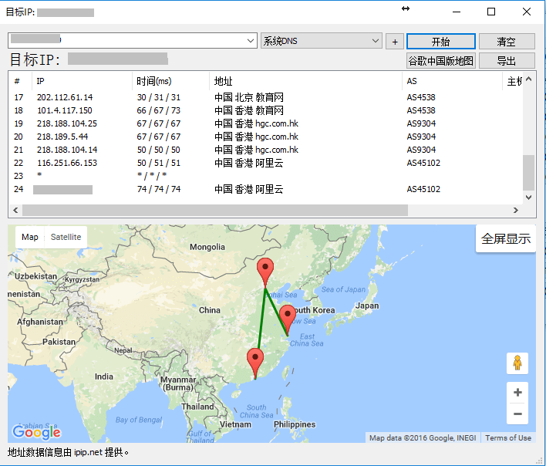The height and width of the screenshot is (466, 546).
Task: Open the target address combo box dropdown
Action: coord(250,41)
